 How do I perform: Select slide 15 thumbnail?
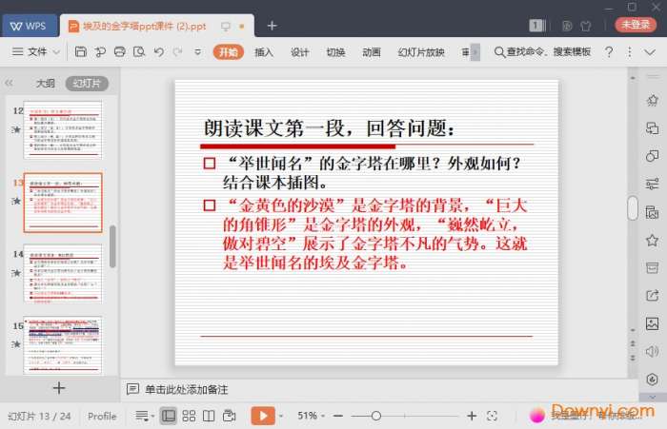pos(63,345)
